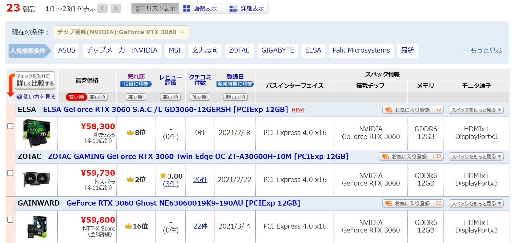Check the ELSA GD3060-12GERSH compare checkbox
The height and width of the screenshot is (243, 514).
10,126
